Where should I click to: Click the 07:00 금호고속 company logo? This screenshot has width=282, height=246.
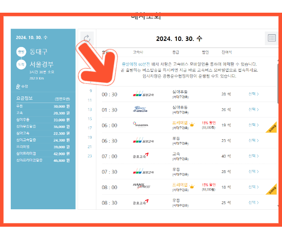pyautogui.click(x=141, y=156)
